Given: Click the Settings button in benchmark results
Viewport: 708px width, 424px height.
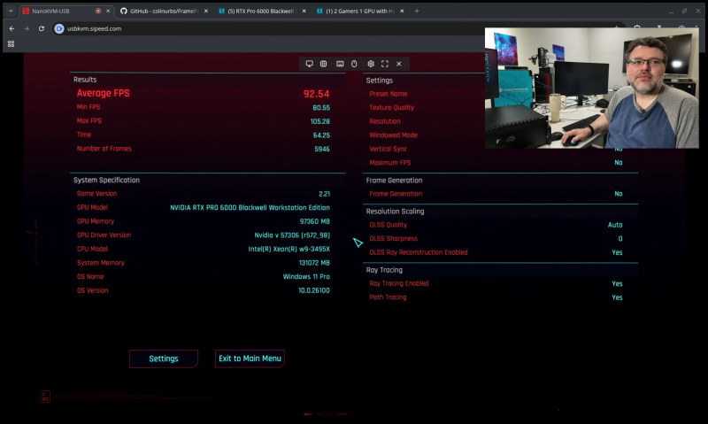Looking at the screenshot, I should point(164,358).
